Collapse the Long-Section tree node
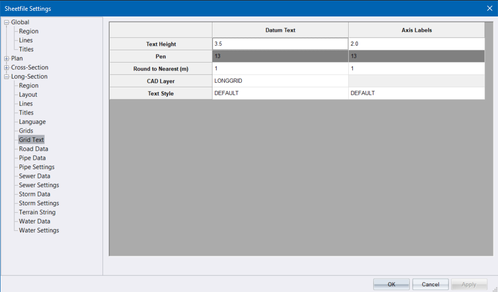Viewport: 498px width, 292px height. coord(7,77)
